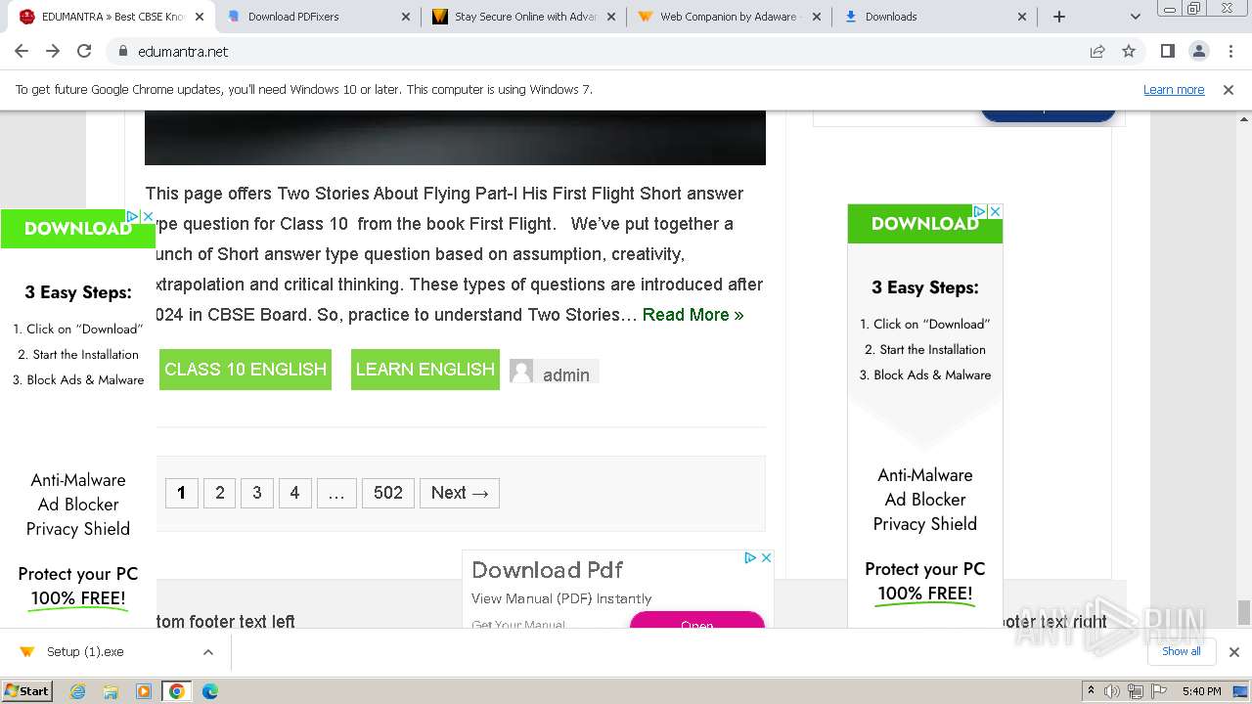Go back with the browser back arrow
The height and width of the screenshot is (704, 1252).
[22, 51]
